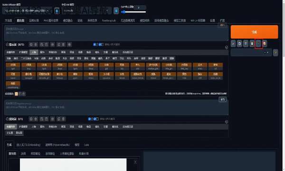Open the Stable Diffusion model dropdown

click(27, 11)
